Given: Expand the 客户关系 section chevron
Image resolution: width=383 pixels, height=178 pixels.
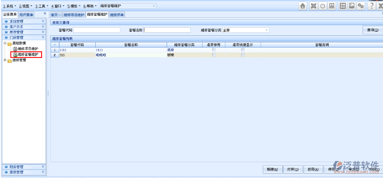Looking at the screenshot, I should [43, 27].
